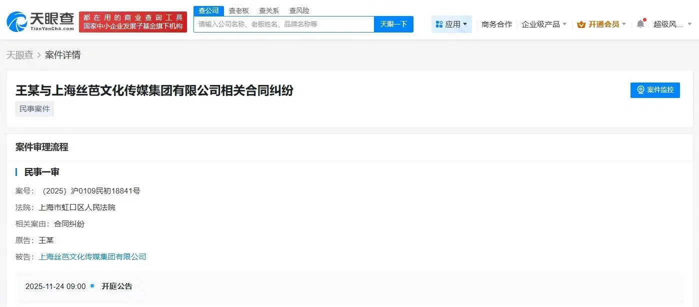
Task: Click the 开庭公告 timeline entry
Action: (117, 286)
